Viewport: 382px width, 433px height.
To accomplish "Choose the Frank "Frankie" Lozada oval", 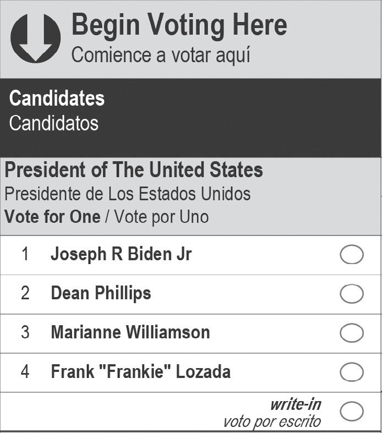I will tap(352, 372).
